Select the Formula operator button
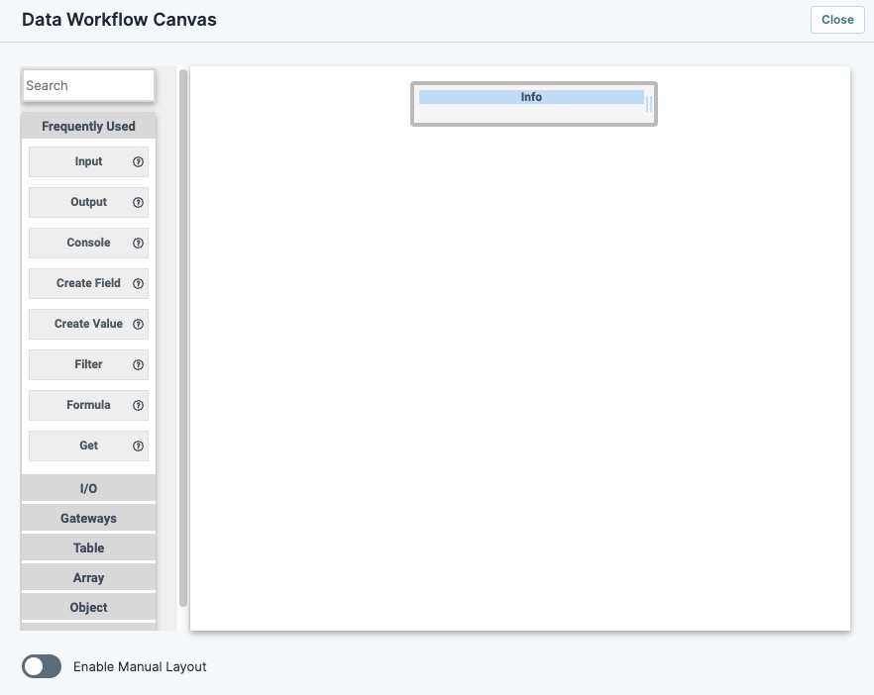Viewport: 874px width, 695px height. pos(88,406)
